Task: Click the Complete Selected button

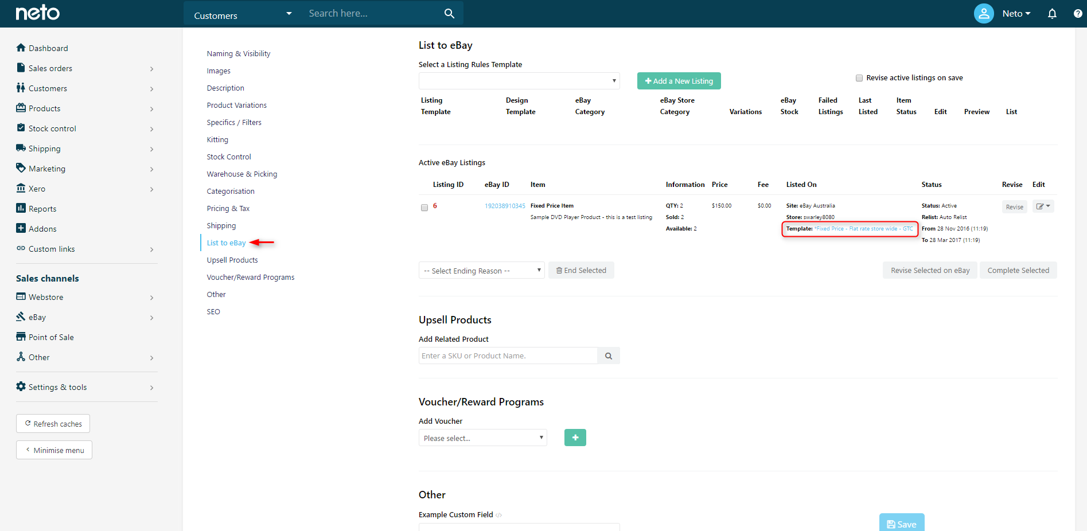Action: (x=1018, y=270)
